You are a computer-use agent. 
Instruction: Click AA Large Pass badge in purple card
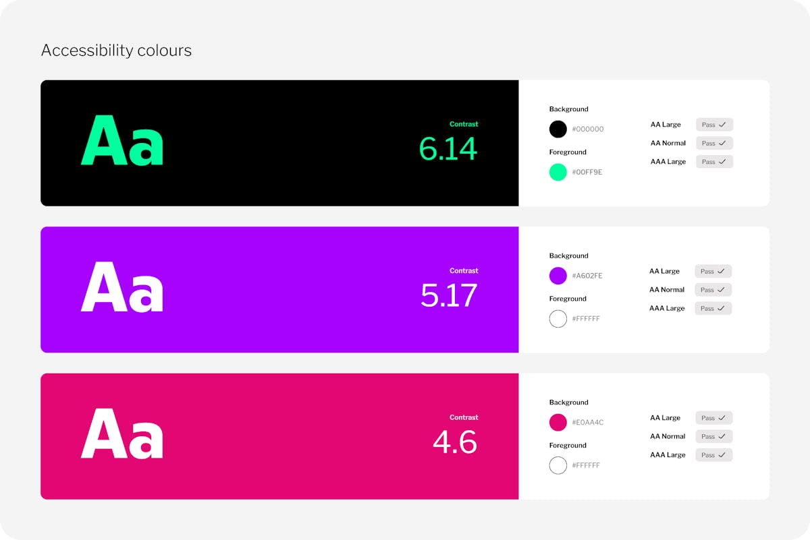(713, 271)
